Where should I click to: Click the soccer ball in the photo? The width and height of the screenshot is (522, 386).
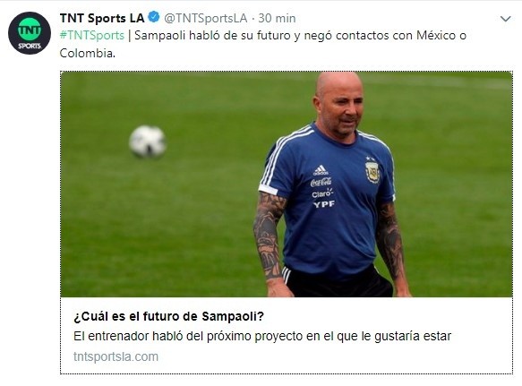148,142
